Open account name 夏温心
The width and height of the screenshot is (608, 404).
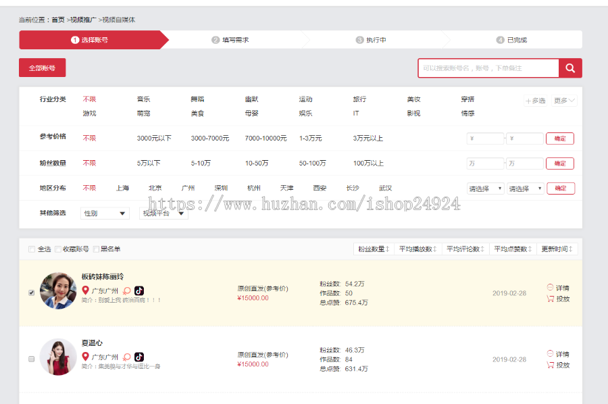pyautogui.click(x=92, y=343)
